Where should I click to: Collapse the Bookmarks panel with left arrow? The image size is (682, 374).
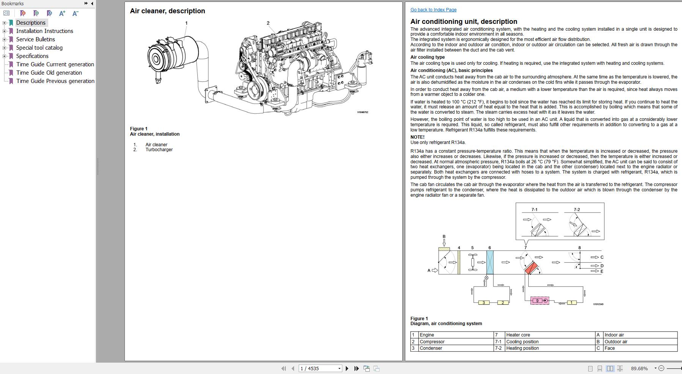coord(92,3)
